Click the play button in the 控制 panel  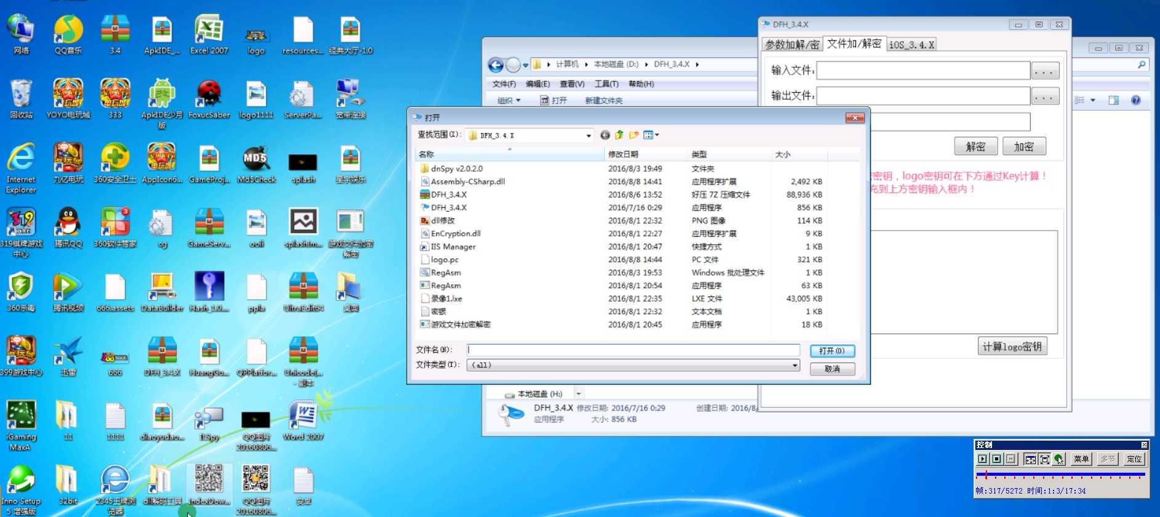coord(982,459)
